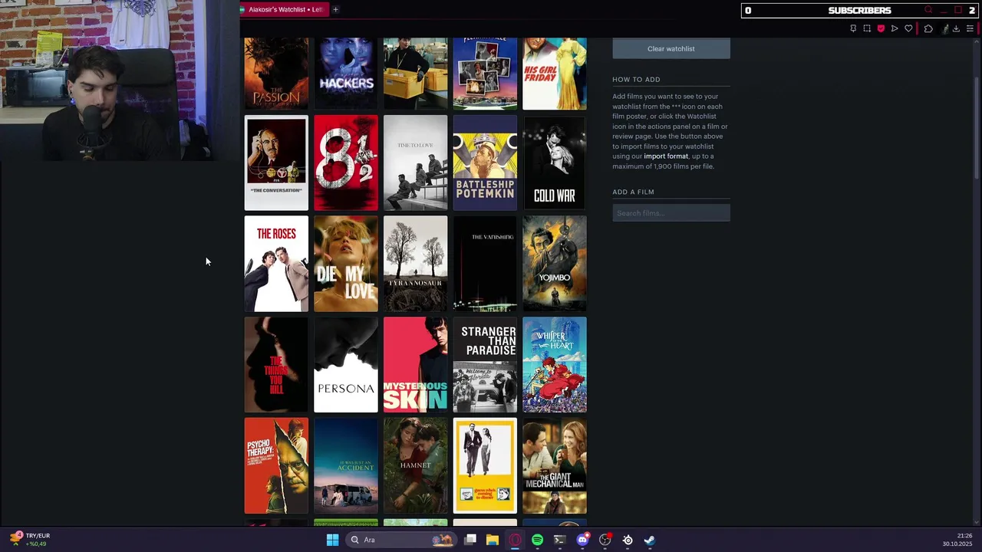The height and width of the screenshot is (552, 982).
Task: Open the Tyrannosaur film poster
Action: pyautogui.click(x=416, y=264)
